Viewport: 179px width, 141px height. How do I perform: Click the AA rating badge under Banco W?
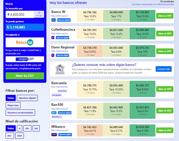[x=53, y=20]
